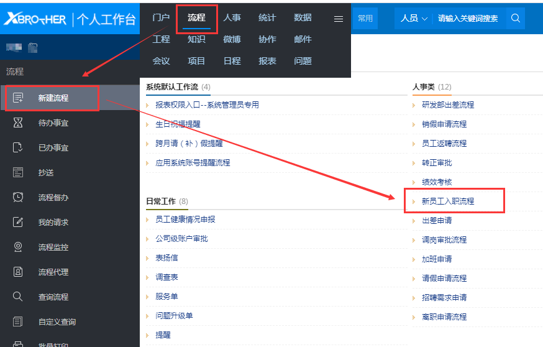The width and height of the screenshot is (543, 347).
Task: Expand the 研发部出差流程 arrow marker
Action: 414,105
